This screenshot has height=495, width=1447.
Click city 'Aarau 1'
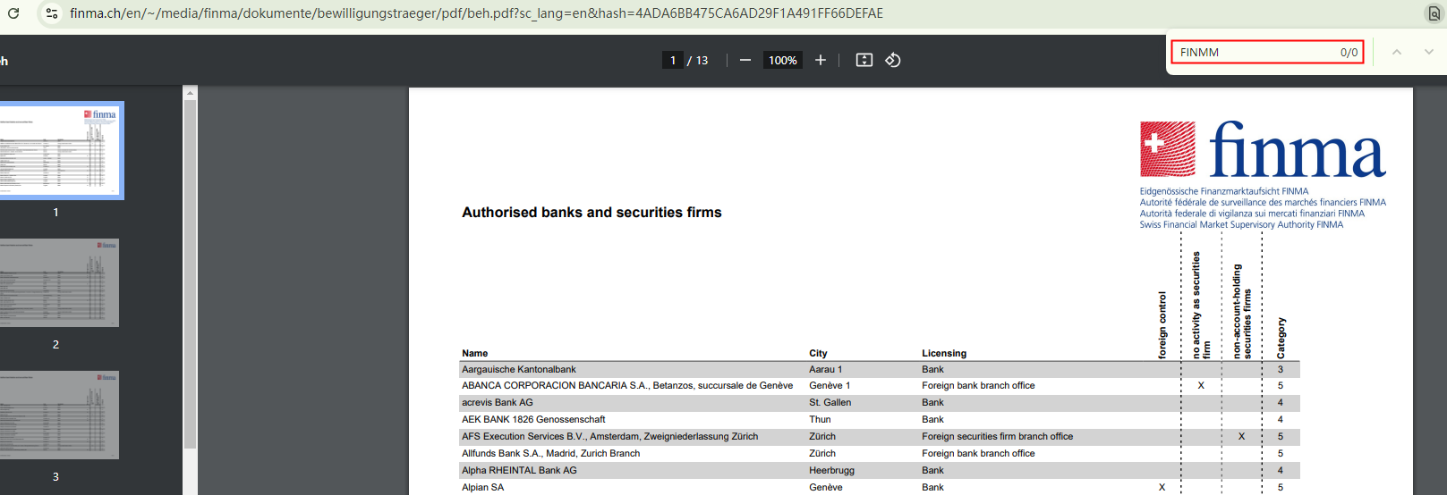[826, 369]
